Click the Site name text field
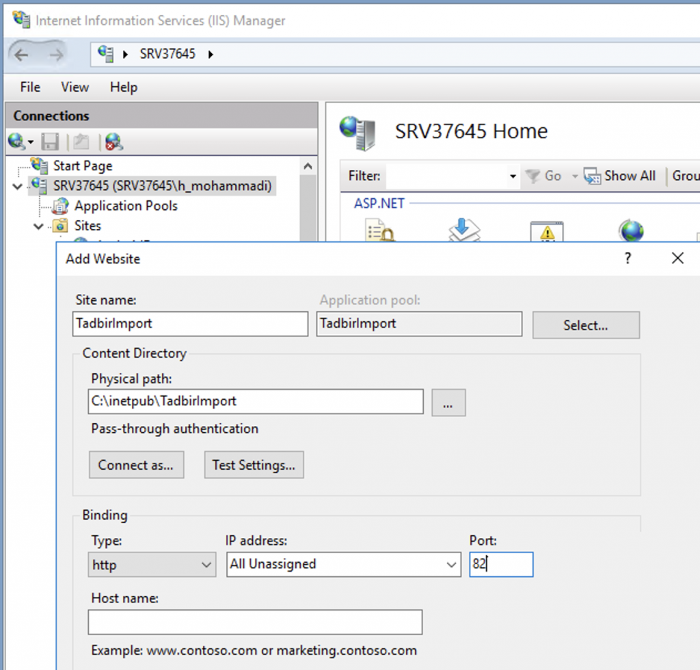The height and width of the screenshot is (670, 700). coord(190,323)
